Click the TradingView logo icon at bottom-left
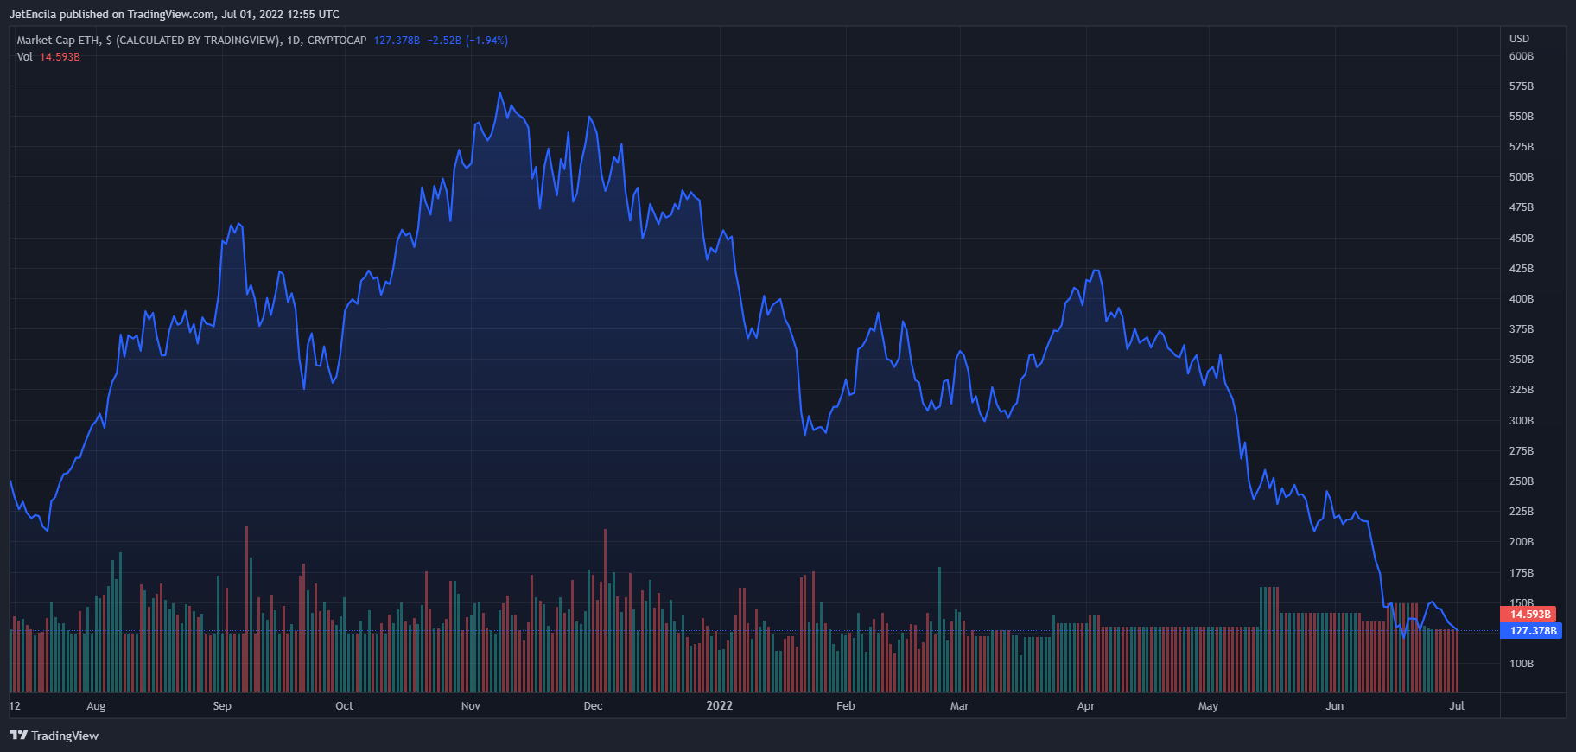The image size is (1576, 752). [x=18, y=736]
